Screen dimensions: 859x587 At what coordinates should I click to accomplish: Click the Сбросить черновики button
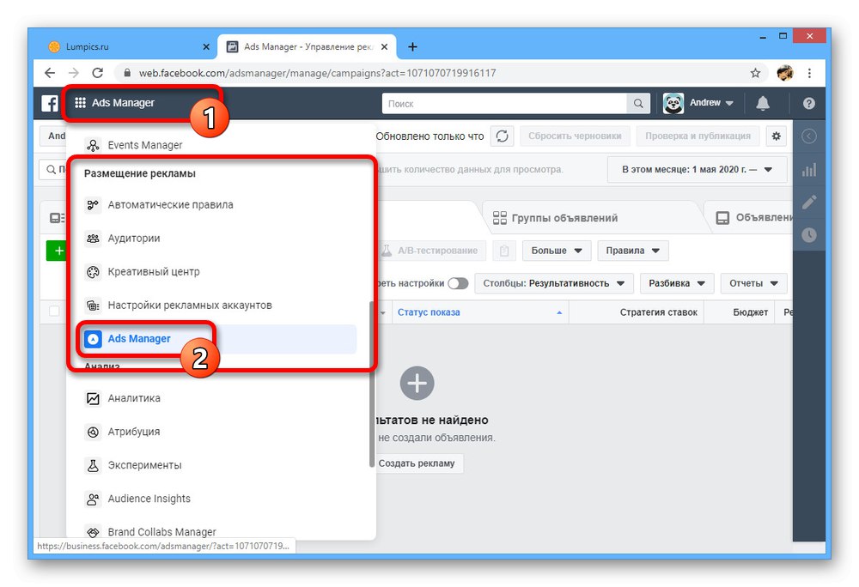click(575, 136)
